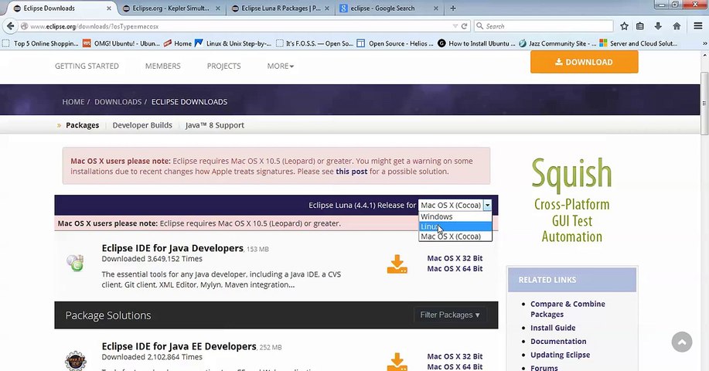Open URL history dropdown arrow in address bar
This screenshot has height=371, width=709.
click(455, 26)
